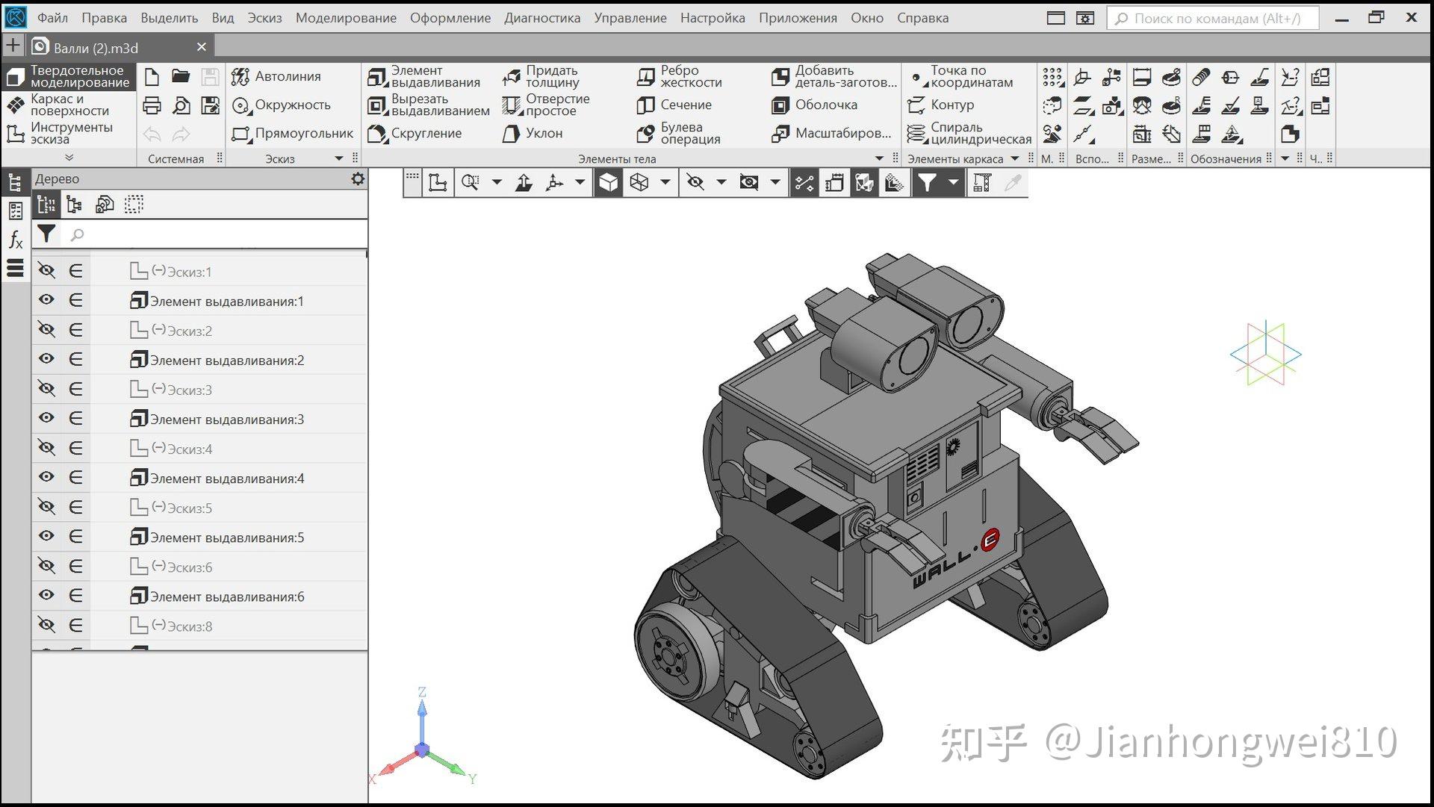The width and height of the screenshot is (1434, 807).
Task: Select the Автолиния sketch tool
Action: click(x=276, y=76)
